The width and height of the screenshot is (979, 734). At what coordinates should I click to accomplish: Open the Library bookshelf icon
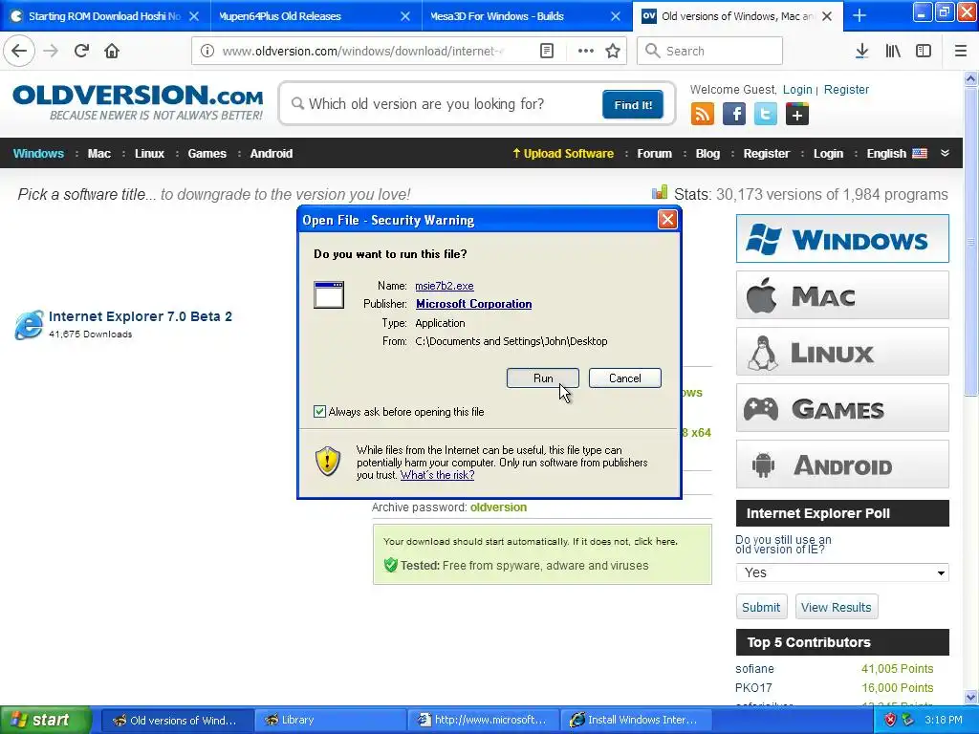point(893,51)
